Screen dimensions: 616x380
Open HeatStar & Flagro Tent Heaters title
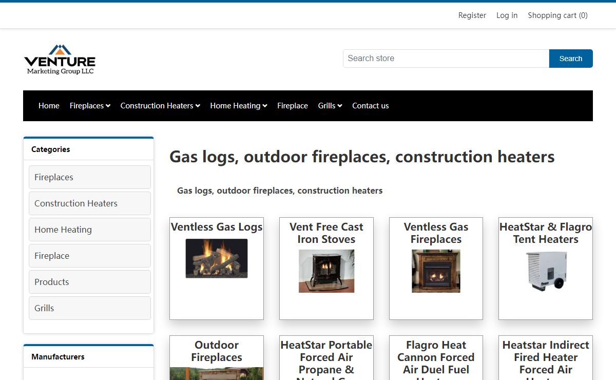click(546, 233)
